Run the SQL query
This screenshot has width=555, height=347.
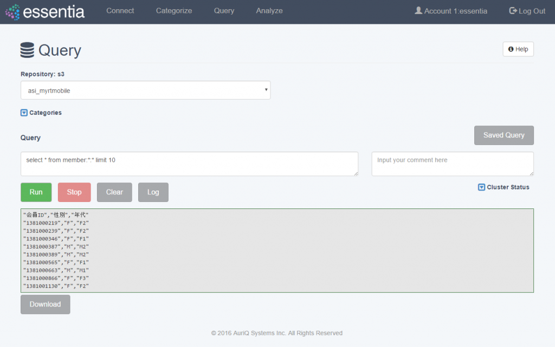[x=36, y=192]
